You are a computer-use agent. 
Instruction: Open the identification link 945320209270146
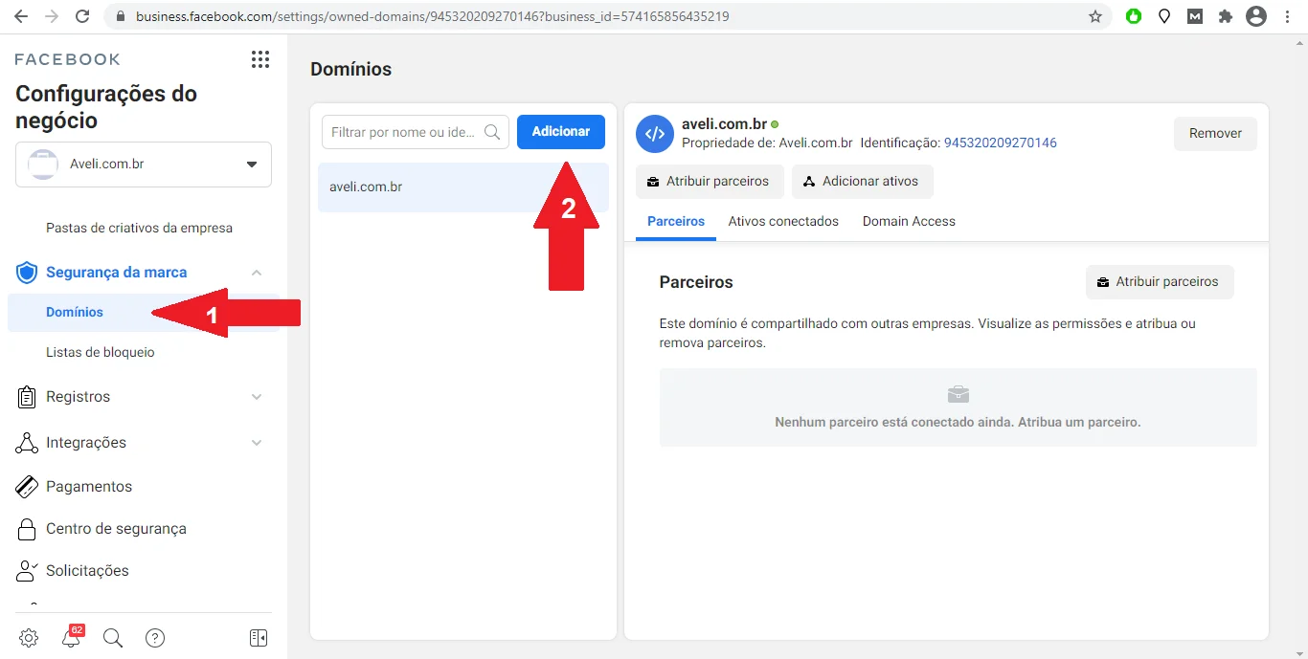pyautogui.click(x=1001, y=143)
